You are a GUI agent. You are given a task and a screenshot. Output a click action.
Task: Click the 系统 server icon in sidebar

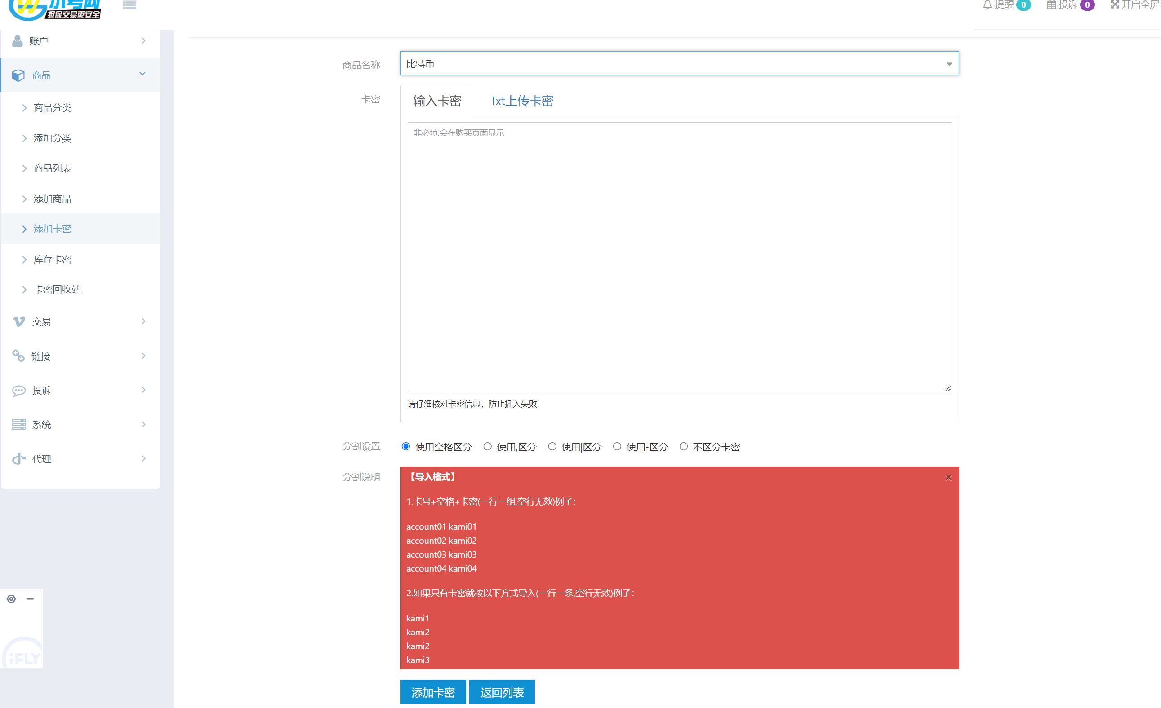click(18, 425)
